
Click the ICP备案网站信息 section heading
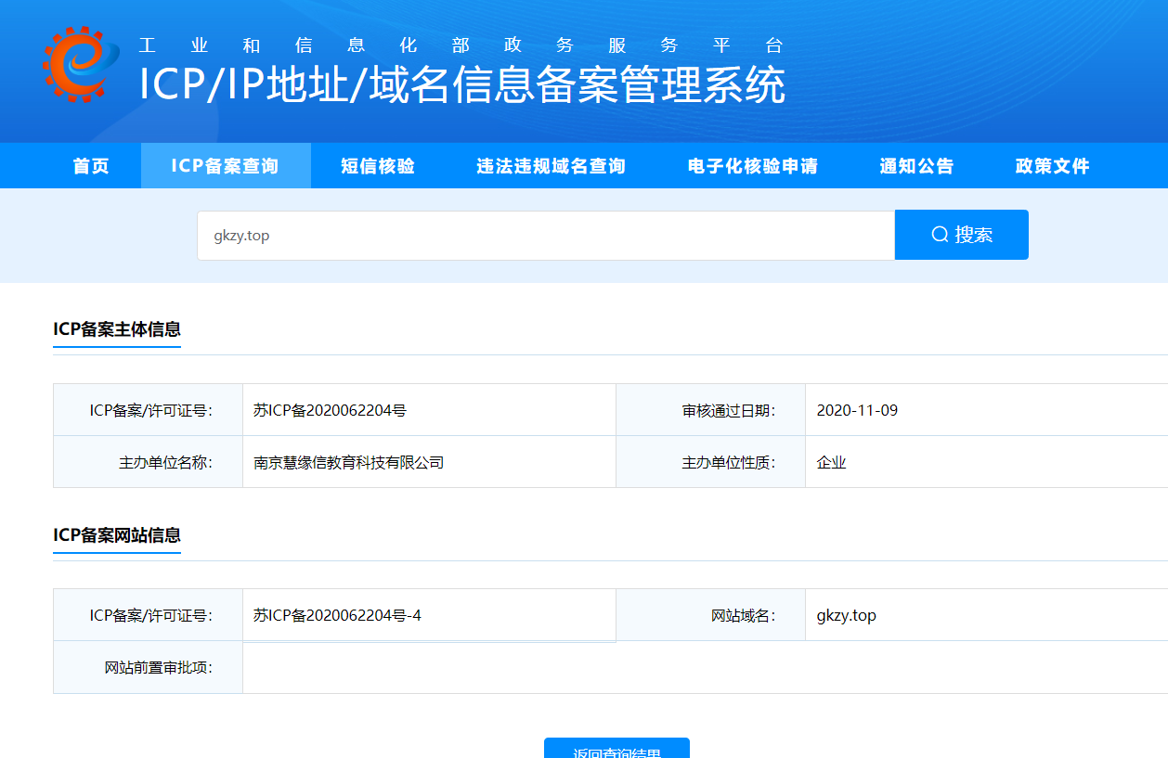coord(117,535)
